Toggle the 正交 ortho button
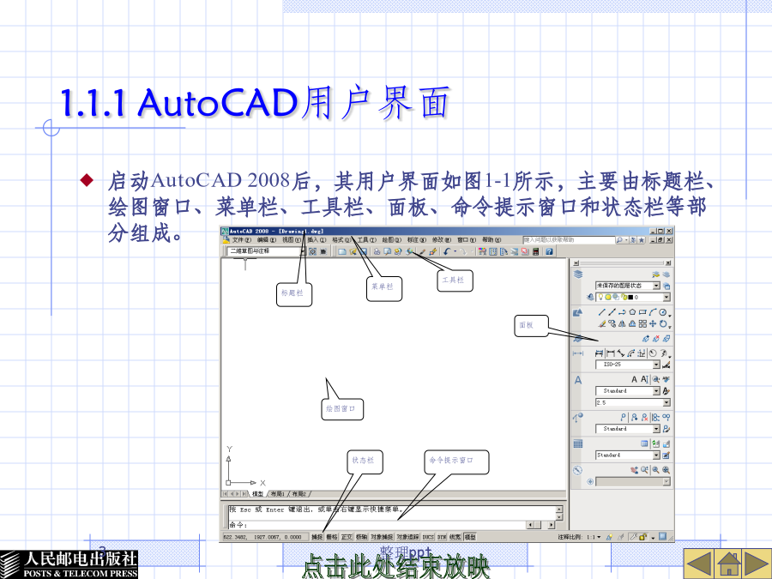The image size is (772, 579). [347, 537]
